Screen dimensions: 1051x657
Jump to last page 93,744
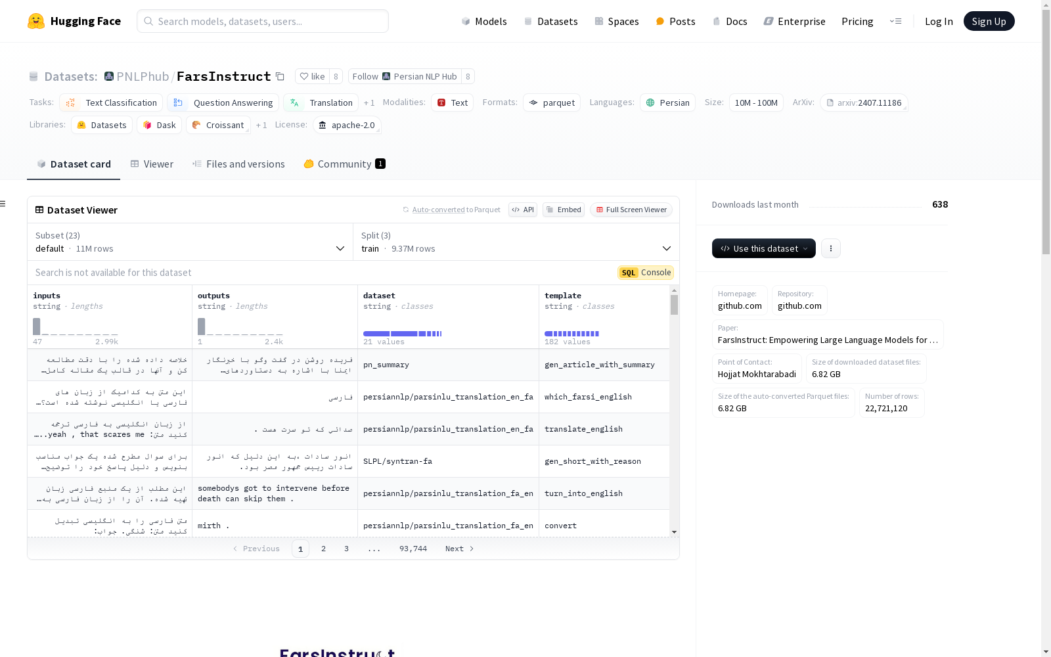point(413,549)
